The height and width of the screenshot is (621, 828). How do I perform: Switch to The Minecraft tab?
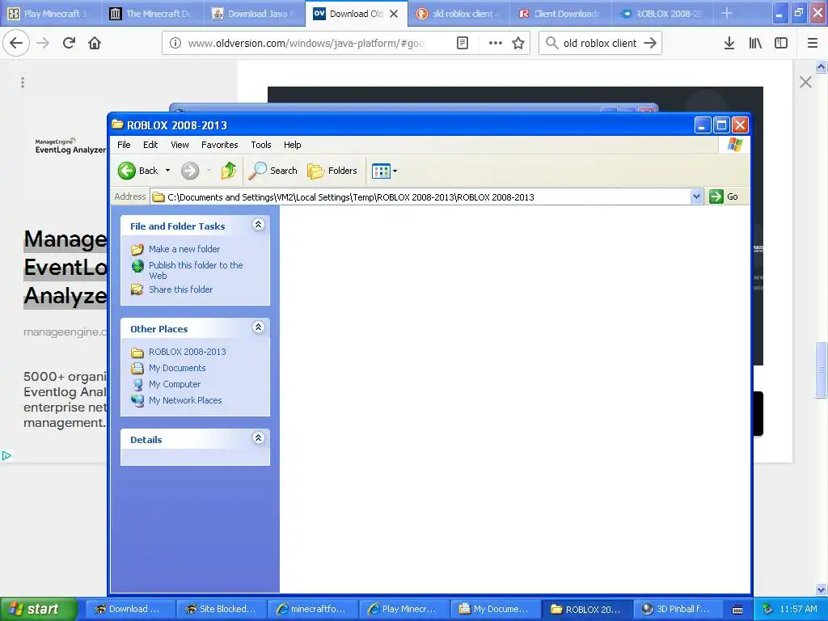click(x=152, y=14)
